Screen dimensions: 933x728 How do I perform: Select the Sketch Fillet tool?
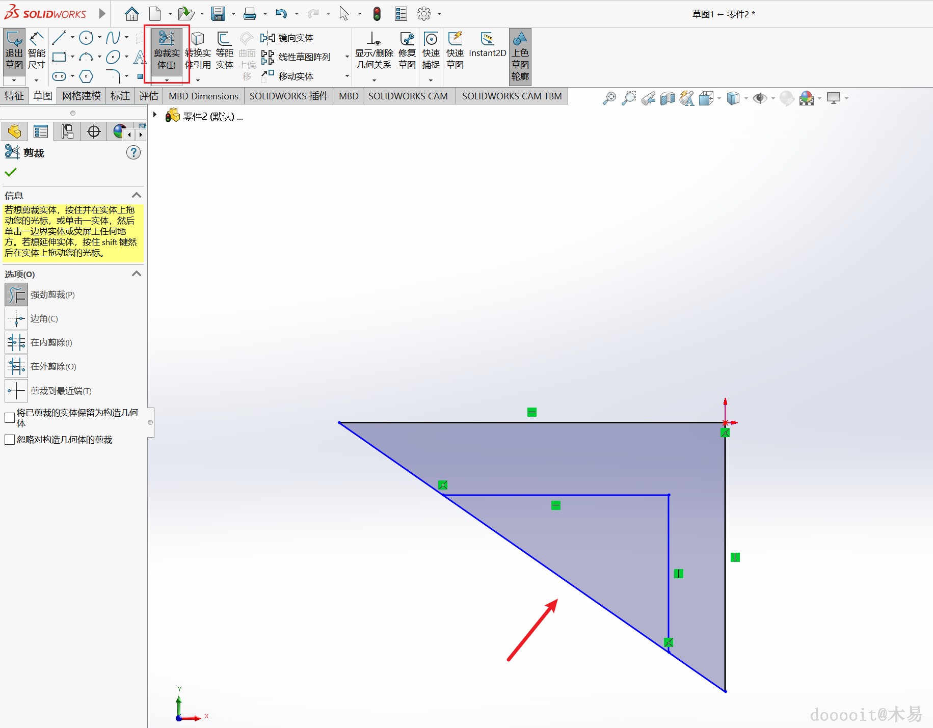click(x=113, y=76)
